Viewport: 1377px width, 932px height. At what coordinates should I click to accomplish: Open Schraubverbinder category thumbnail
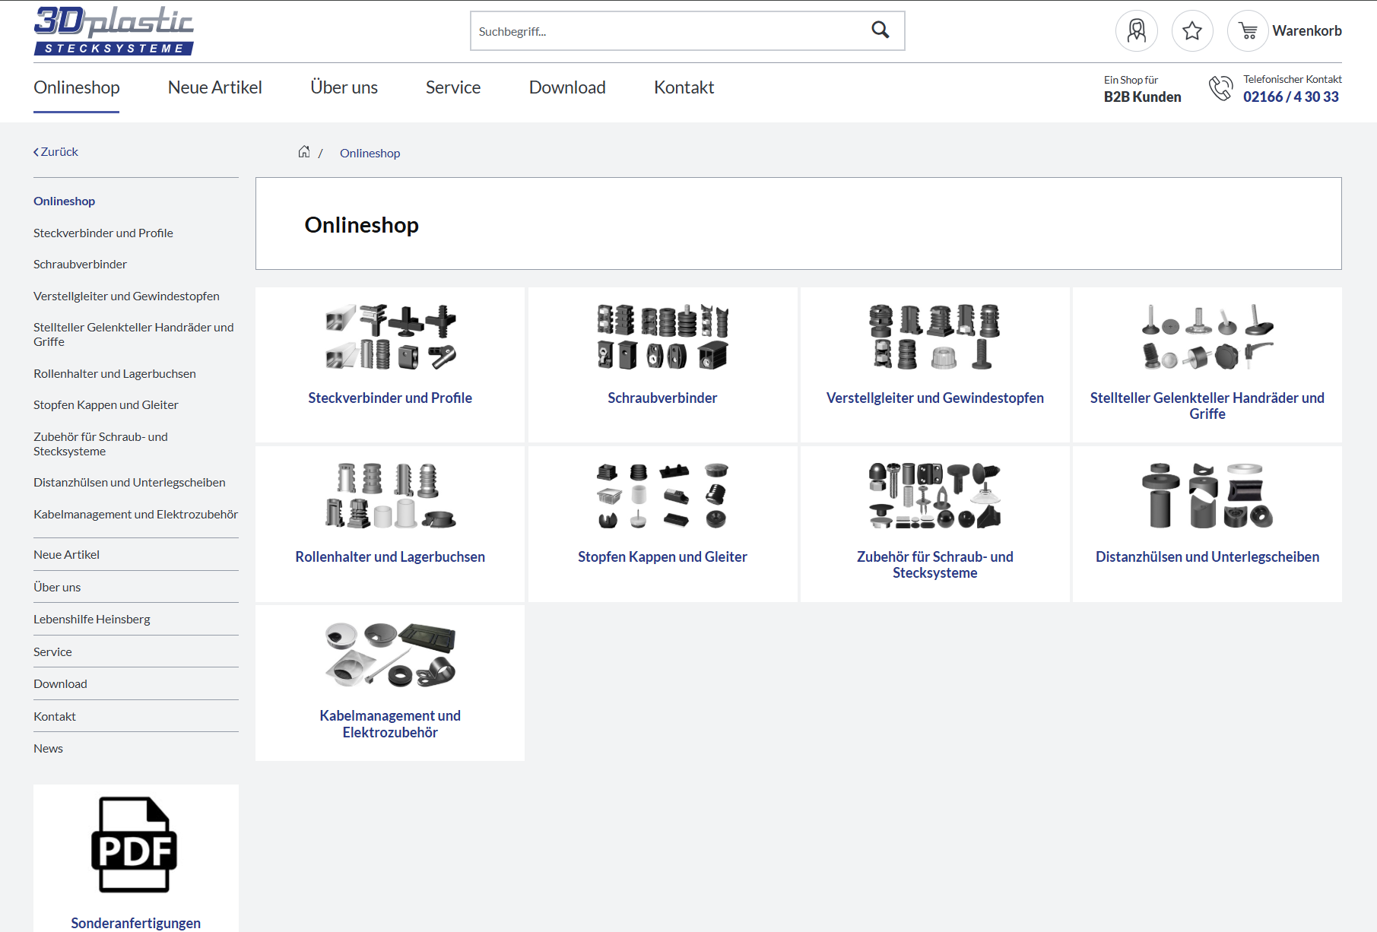[x=662, y=337]
